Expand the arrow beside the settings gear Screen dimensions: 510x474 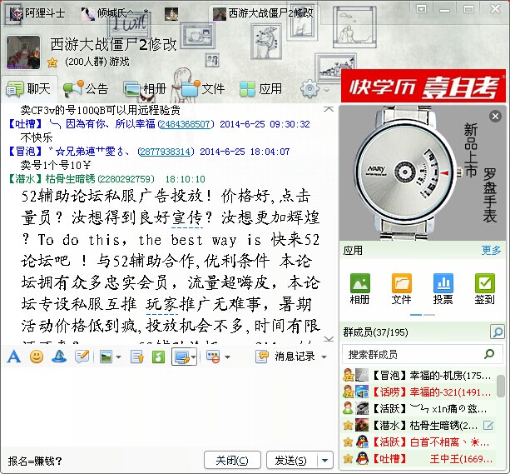click(326, 89)
